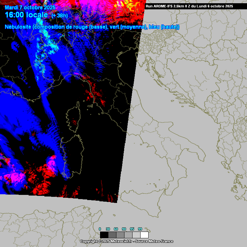The height and width of the screenshot is (247, 247).
Task: Select the white legend swatch at 99
Action: click(x=144, y=235)
